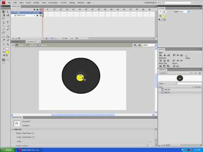Screen dimensions: 203x152
Task: Select the Subselection tool
Action: pos(8,12)
